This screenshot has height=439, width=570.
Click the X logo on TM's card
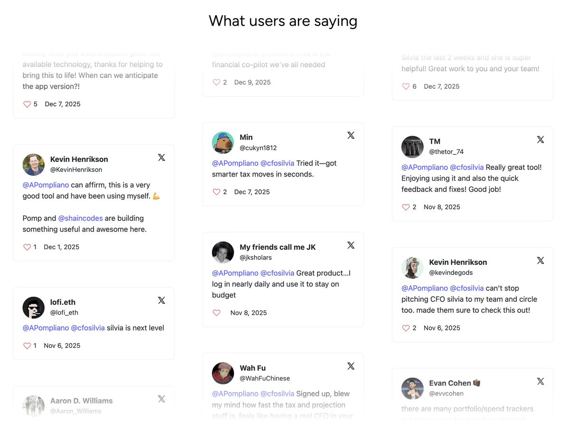[541, 140]
